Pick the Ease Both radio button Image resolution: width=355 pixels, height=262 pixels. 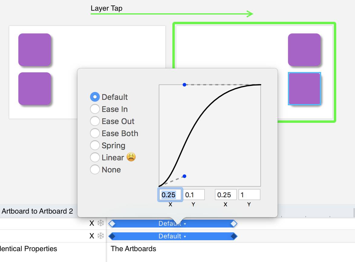tap(95, 133)
